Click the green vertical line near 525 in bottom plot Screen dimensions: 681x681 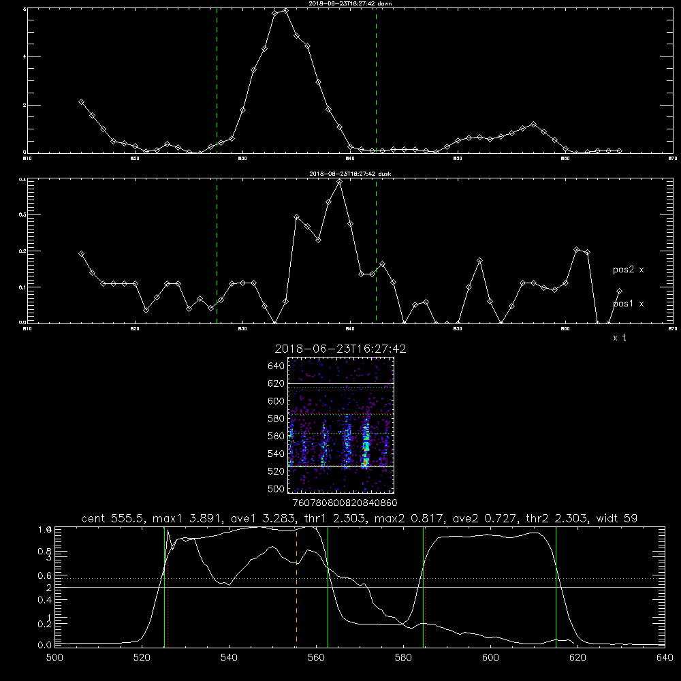click(x=164, y=586)
